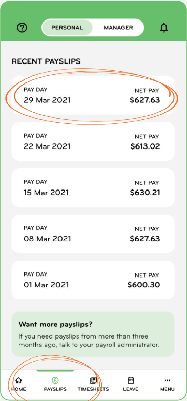Open the 22 Mar 2021 payslip
The image size is (187, 401).
click(93, 141)
